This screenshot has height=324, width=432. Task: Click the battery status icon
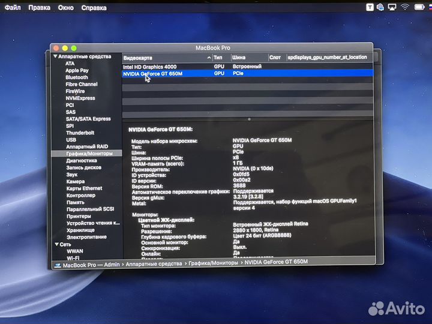click(x=419, y=7)
